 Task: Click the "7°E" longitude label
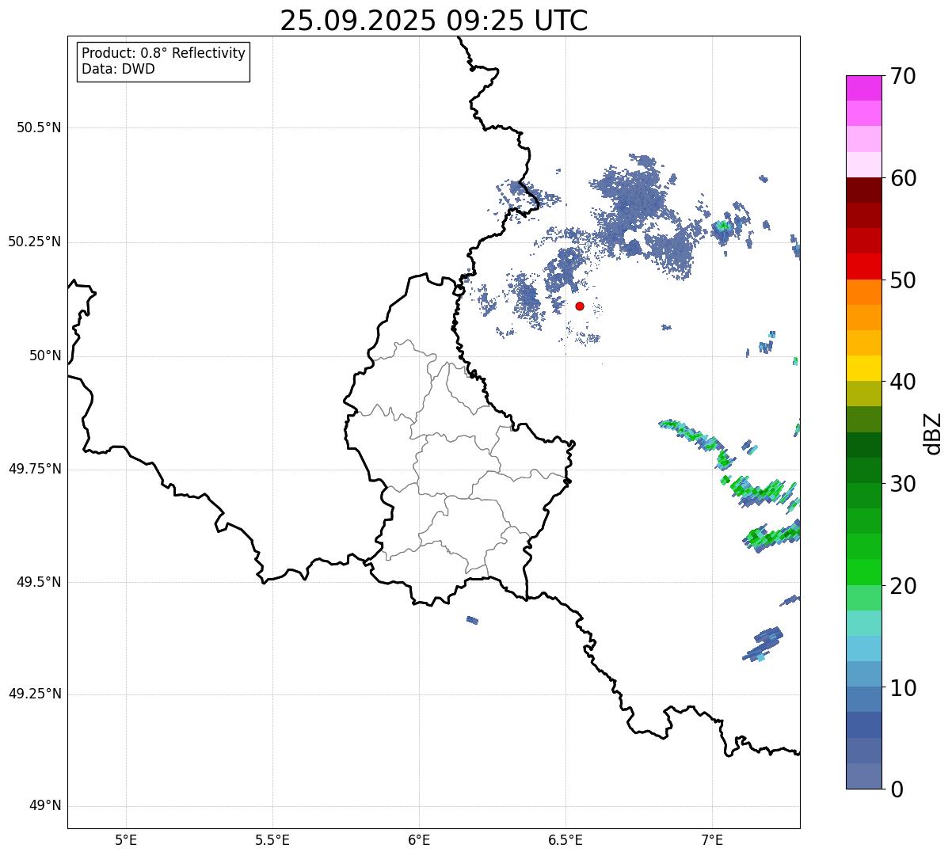coord(712,840)
